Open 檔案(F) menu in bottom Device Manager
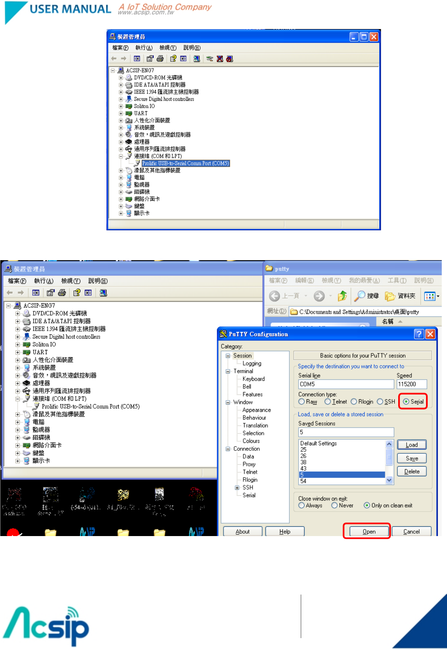The height and width of the screenshot is (649, 447). (17, 281)
